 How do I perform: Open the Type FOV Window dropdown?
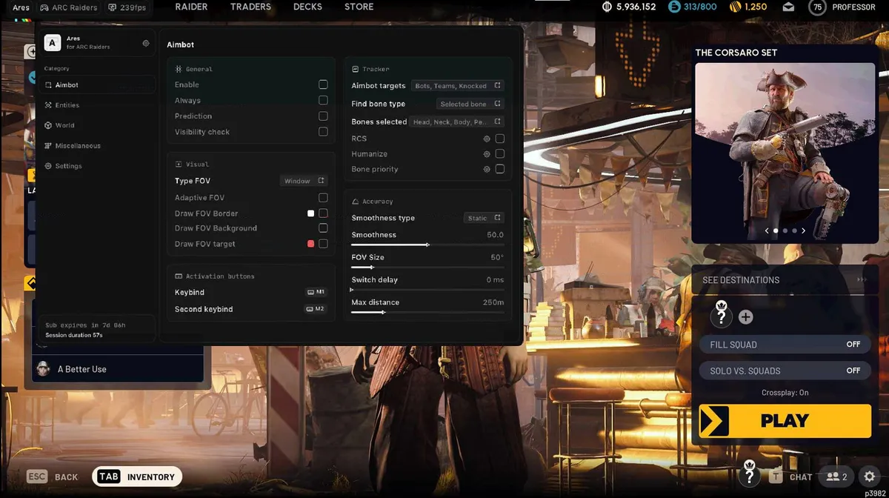[304, 181]
